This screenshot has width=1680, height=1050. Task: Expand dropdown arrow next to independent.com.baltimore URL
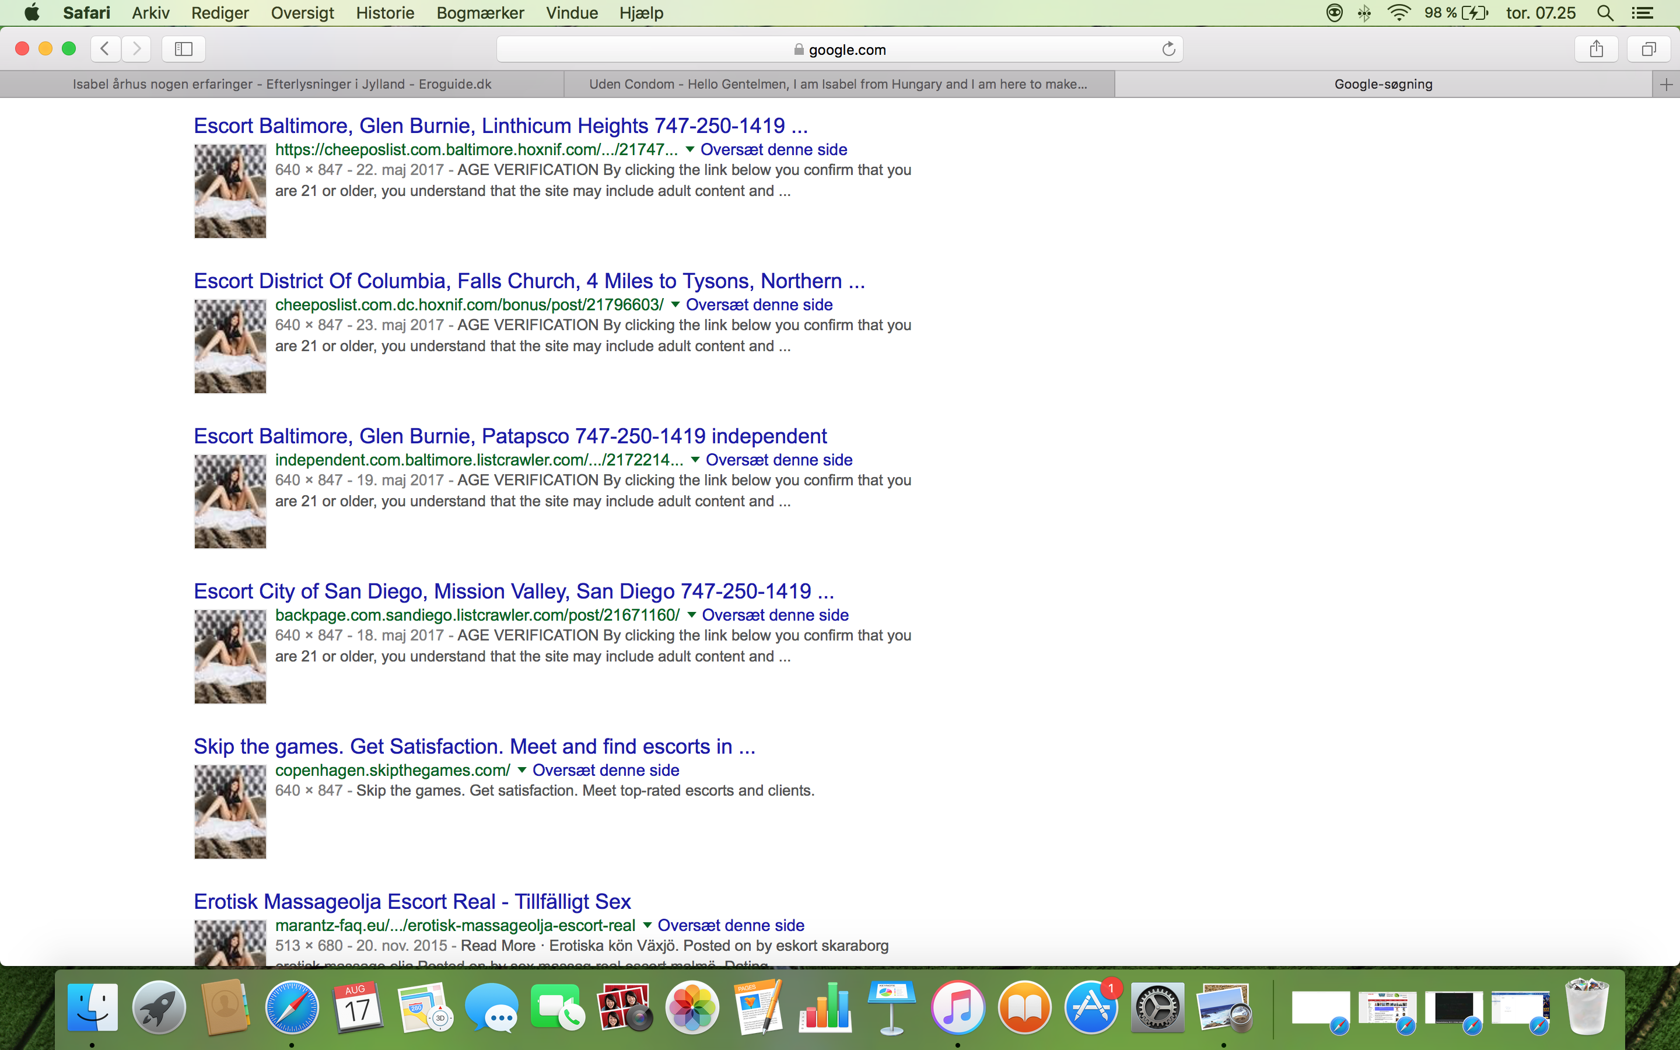[x=694, y=460]
